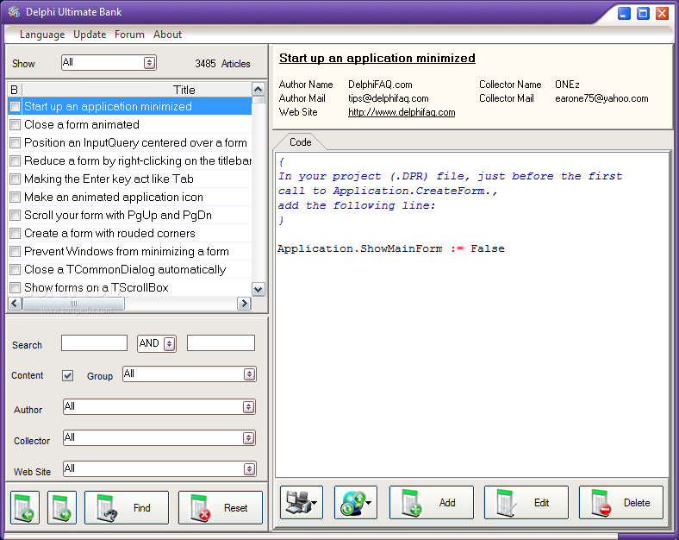Open the printer dropdown button
This screenshot has width=679, height=540.
tap(302, 502)
